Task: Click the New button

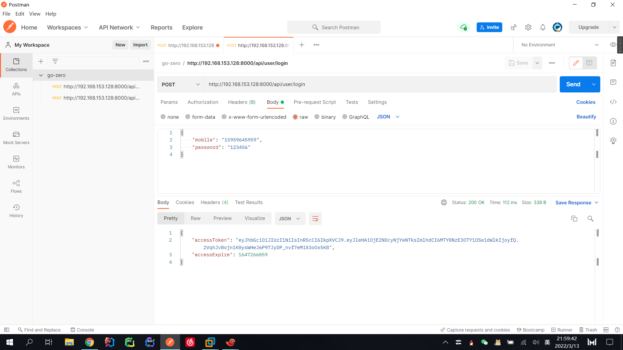Action: click(x=120, y=45)
